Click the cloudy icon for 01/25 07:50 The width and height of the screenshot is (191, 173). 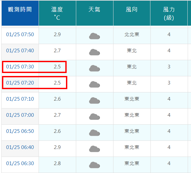[x=94, y=36]
